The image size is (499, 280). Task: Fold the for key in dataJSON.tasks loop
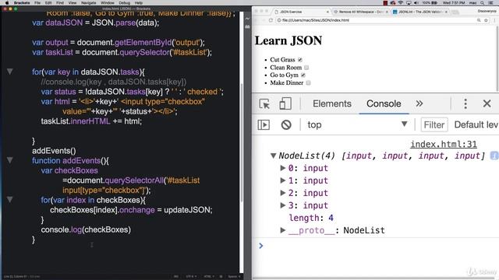pyautogui.click(x=10, y=72)
